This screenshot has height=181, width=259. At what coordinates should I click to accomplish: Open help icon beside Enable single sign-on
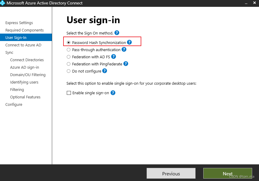[113, 93]
